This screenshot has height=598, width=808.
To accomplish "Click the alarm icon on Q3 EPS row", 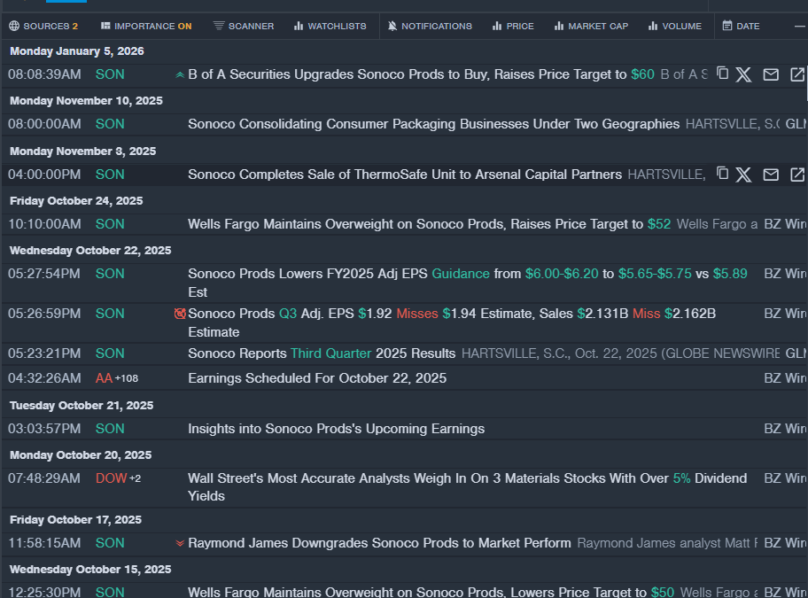I will 180,314.
